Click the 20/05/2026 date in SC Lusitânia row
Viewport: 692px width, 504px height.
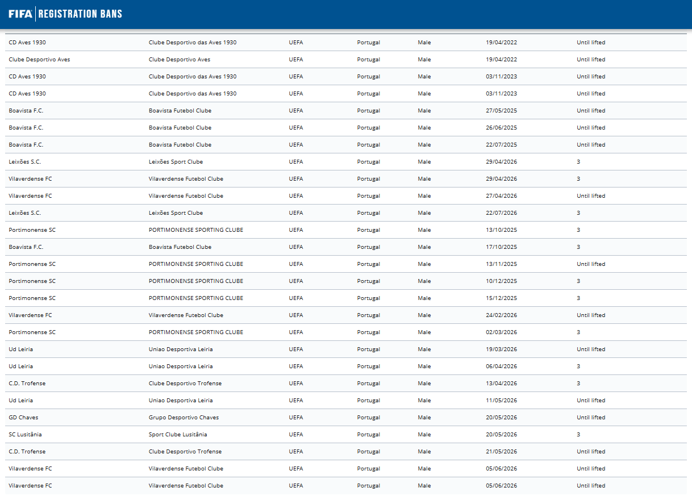pos(502,435)
